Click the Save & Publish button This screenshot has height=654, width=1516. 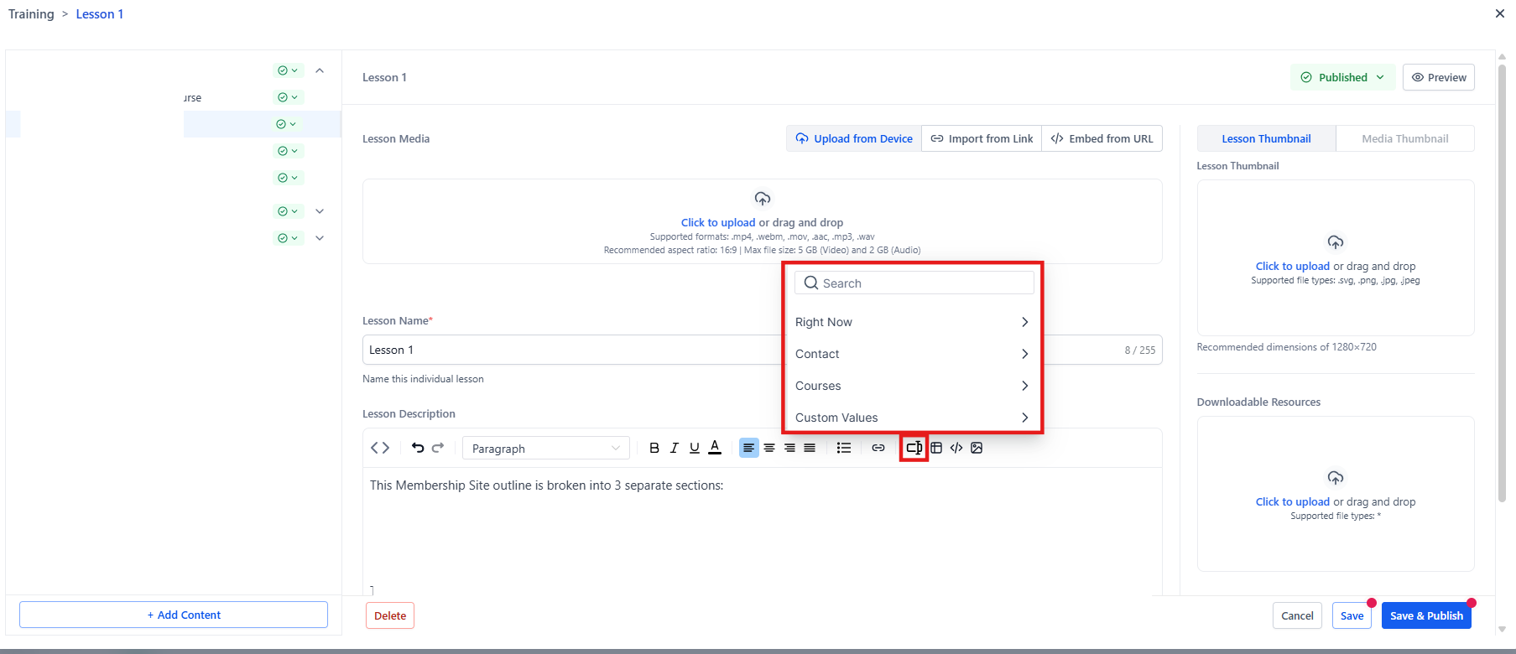click(1425, 615)
